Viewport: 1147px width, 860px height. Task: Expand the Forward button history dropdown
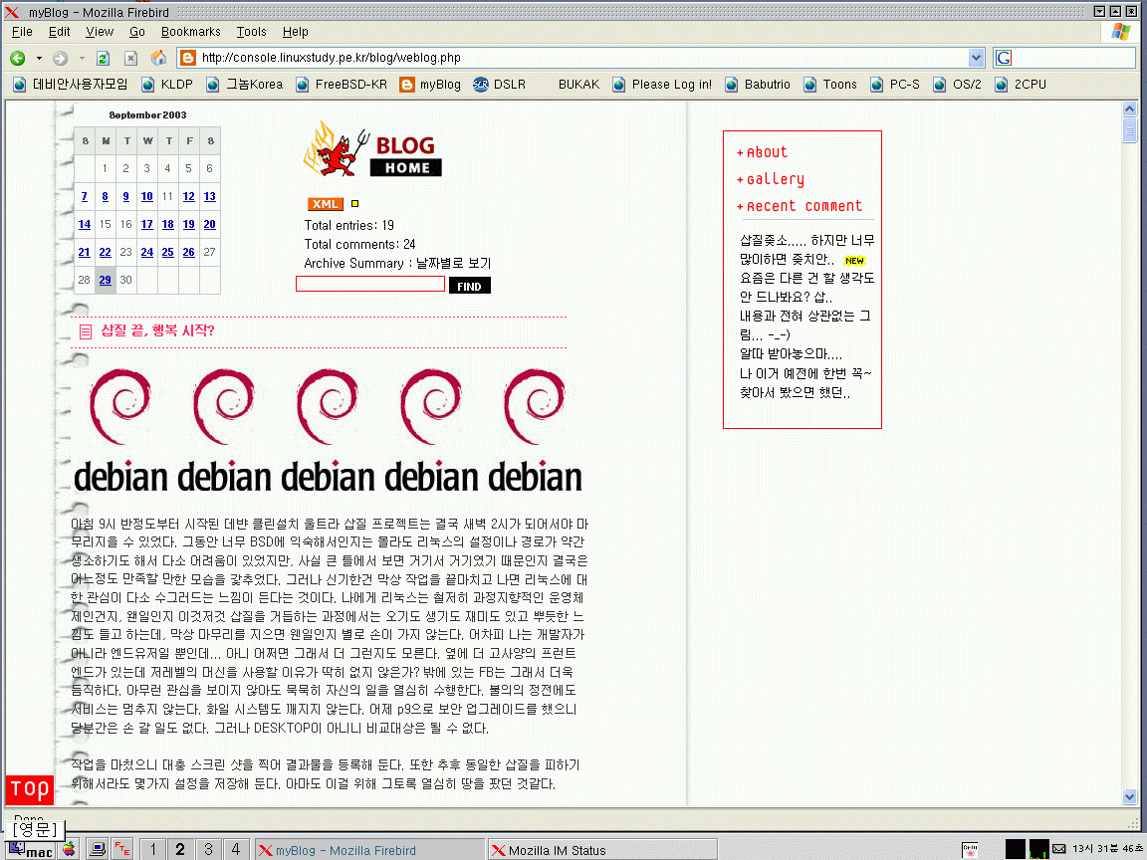(x=81, y=58)
